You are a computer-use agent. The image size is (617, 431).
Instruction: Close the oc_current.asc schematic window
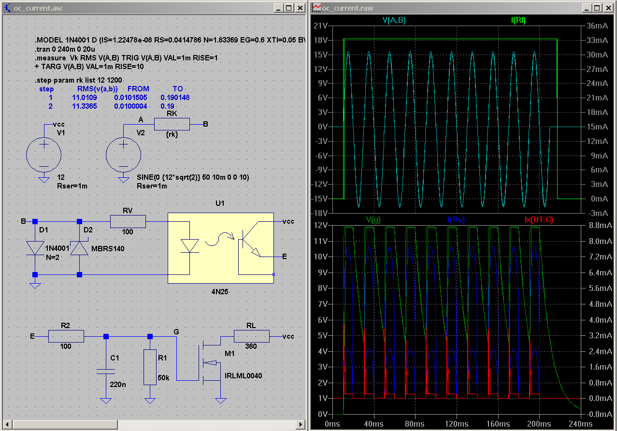(300, 8)
